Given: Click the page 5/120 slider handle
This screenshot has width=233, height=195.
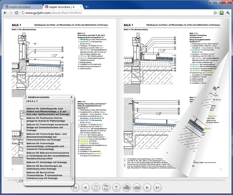Looking at the screenshot, I should click(x=21, y=180).
